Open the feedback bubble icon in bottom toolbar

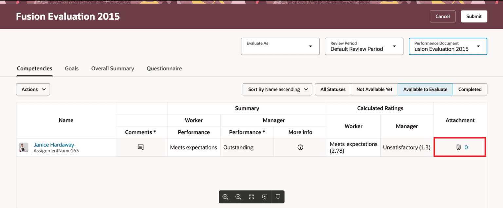tap(278, 197)
